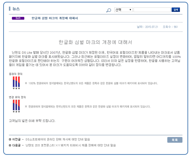Click the 변경 후의 정의 한글판 symbol mark image

tap(16, 106)
